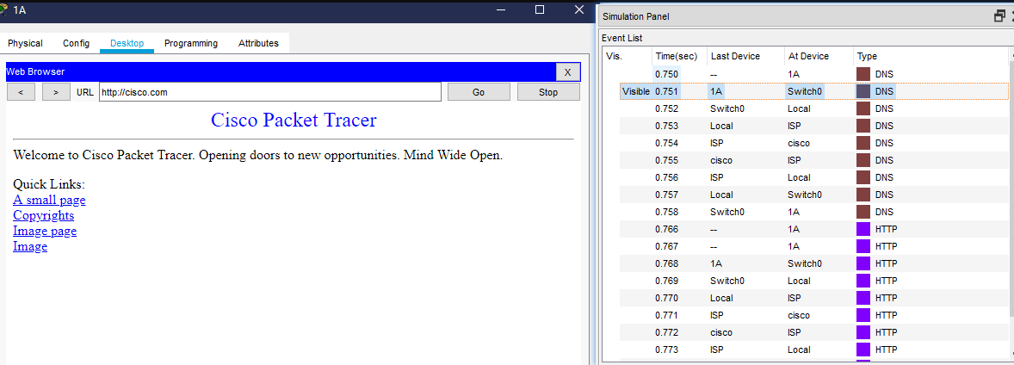This screenshot has width=1014, height=365.
Task: Switch to the Physical tab
Action: 25,43
